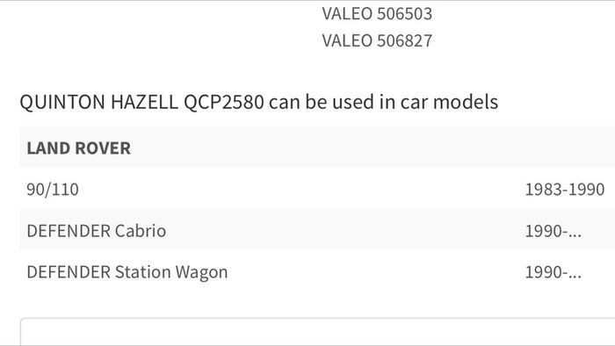Click the 1983-1990 year range
615x346 pixels.
point(564,190)
